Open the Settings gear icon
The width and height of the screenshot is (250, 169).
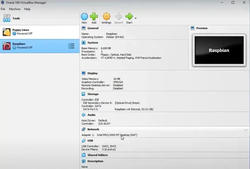106,16
